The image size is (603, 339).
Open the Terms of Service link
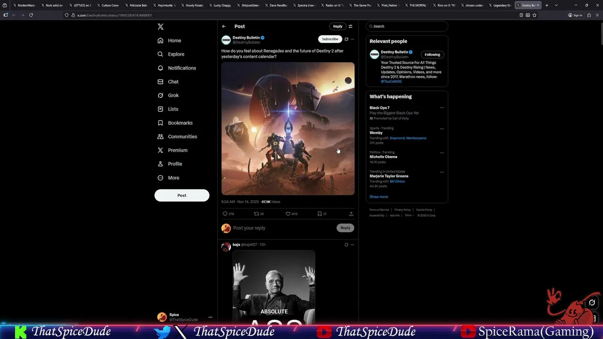(379, 210)
